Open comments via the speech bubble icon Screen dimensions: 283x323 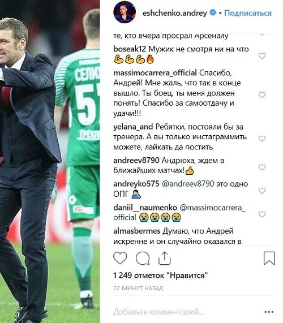coord(143,259)
